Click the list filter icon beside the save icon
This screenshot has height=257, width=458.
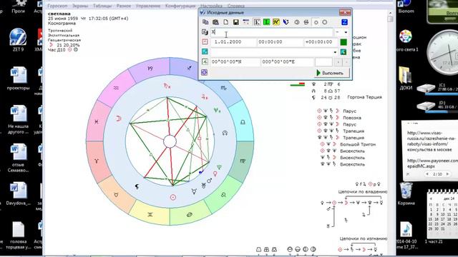pyautogui.click(x=246, y=22)
